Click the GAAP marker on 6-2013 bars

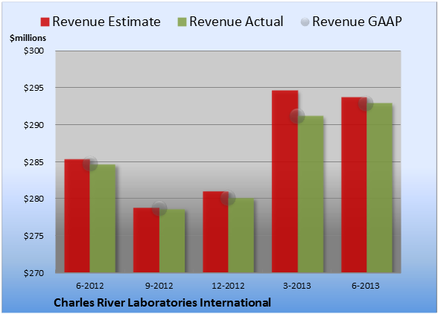tap(366, 103)
